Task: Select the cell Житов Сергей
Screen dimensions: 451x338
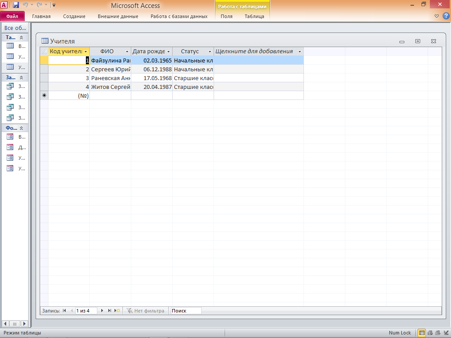Action: [x=111, y=87]
